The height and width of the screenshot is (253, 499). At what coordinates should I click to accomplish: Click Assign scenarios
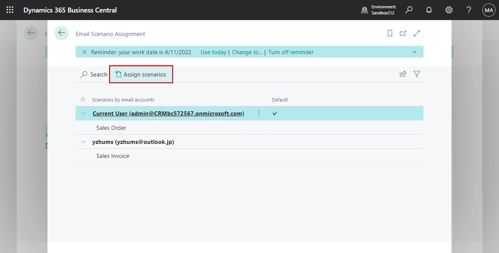tap(141, 74)
